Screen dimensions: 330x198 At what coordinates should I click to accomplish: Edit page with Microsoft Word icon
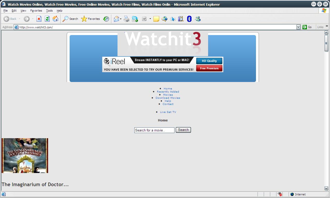pyautogui.click(x=144, y=19)
